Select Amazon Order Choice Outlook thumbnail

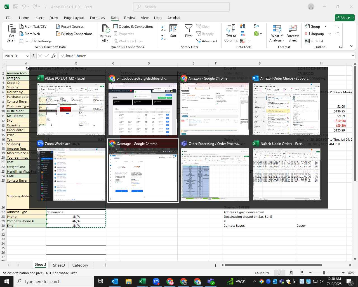click(x=287, y=105)
